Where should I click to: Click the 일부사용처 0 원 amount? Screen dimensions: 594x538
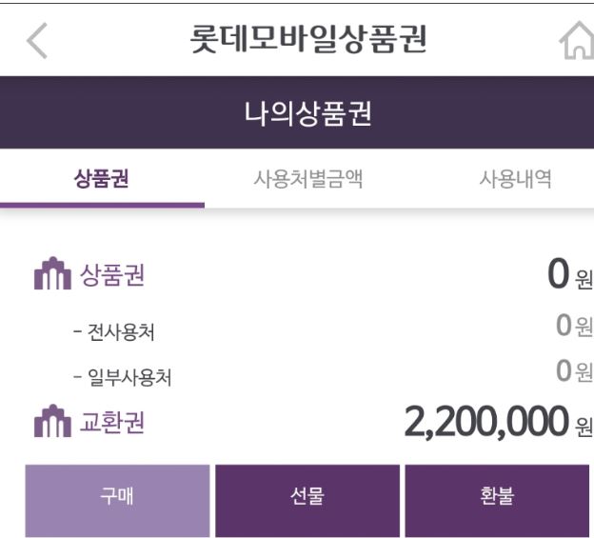573,372
